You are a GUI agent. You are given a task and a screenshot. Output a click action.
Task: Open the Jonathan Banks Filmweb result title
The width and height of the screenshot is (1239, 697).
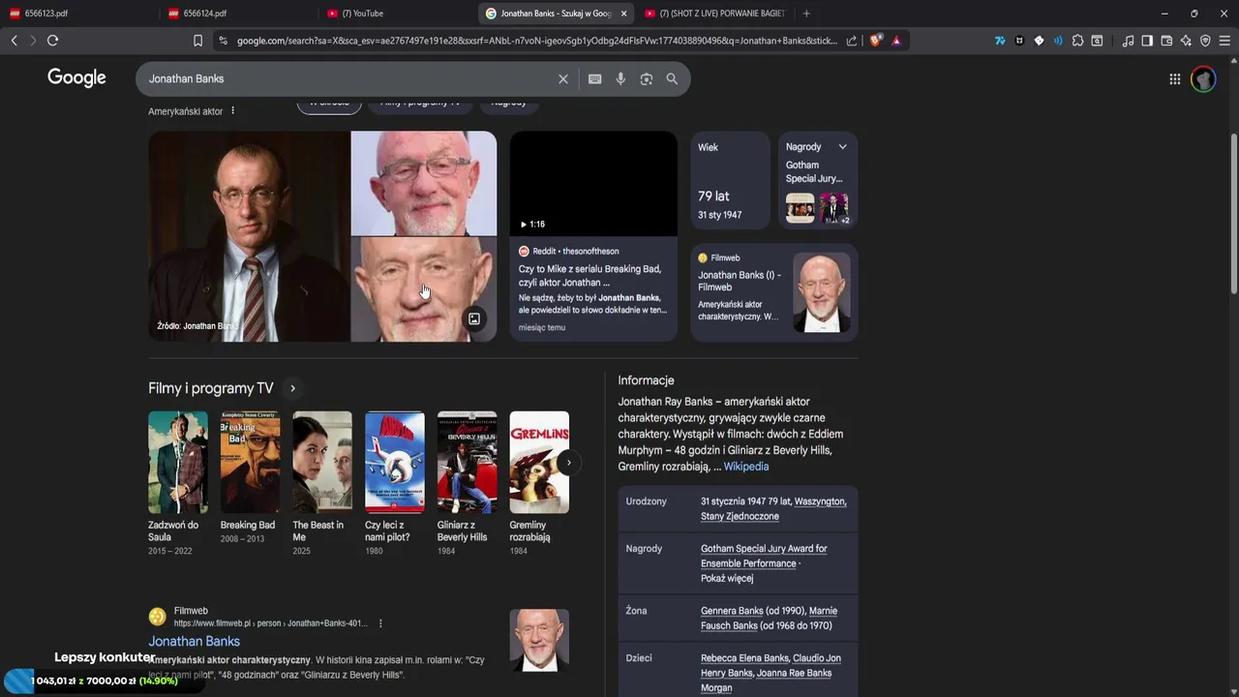tap(194, 641)
